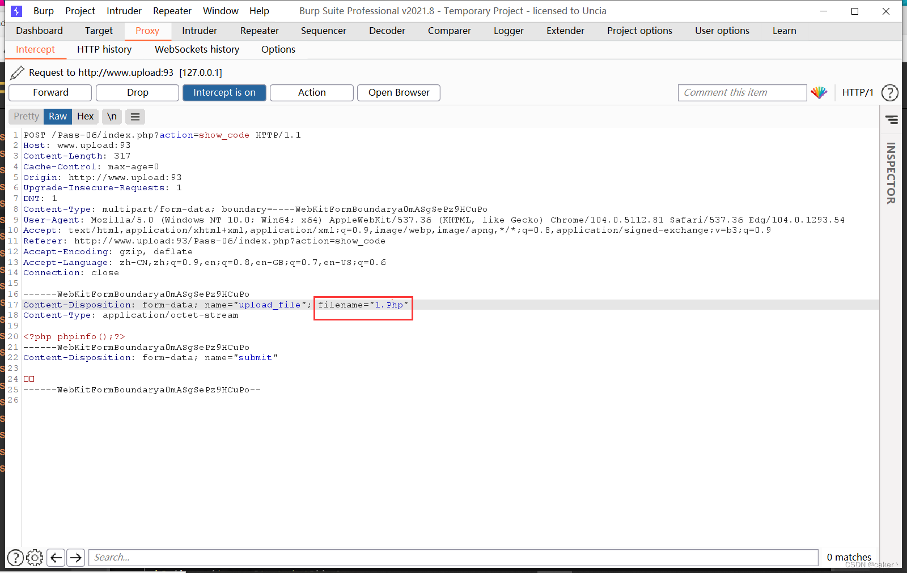
Task: Open the Sequencer tab
Action: [x=324, y=31]
